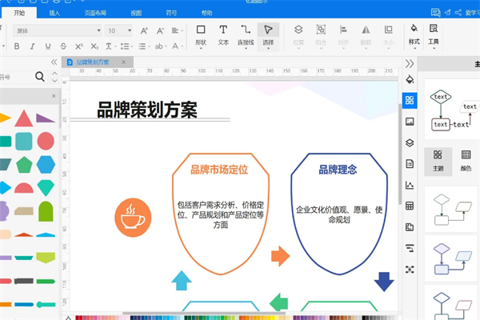This screenshot has width=480, height=320.
Task: Click the search magnifier in symbol panel
Action: click(x=40, y=76)
